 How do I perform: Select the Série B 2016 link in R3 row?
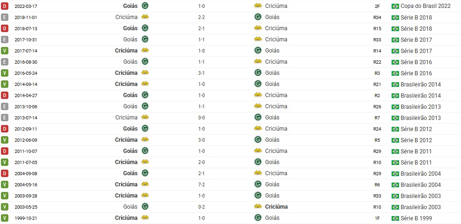pos(416,73)
